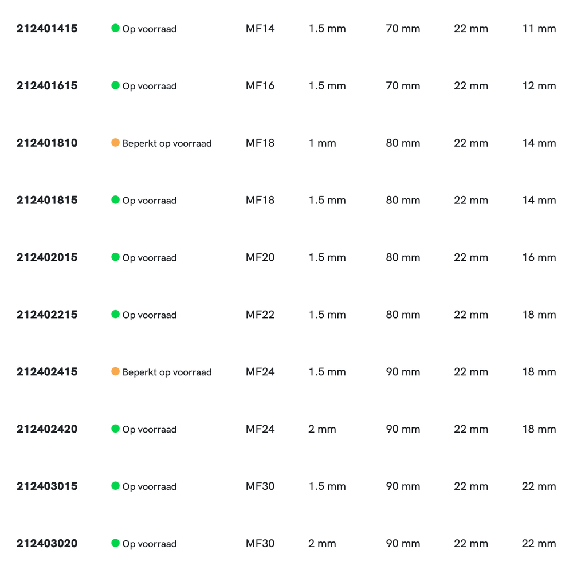The height and width of the screenshot is (573, 573).
Task: Click green stock dot for 212403015
Action: tap(115, 486)
